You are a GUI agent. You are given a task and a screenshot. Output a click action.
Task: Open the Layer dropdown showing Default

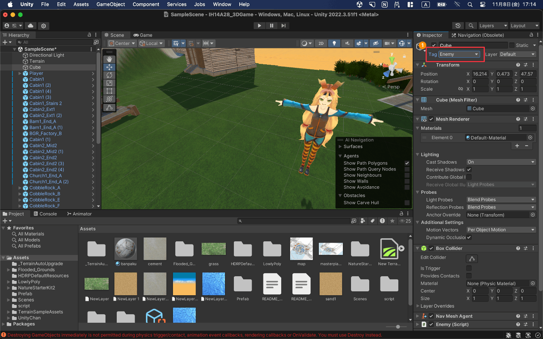(x=517, y=54)
